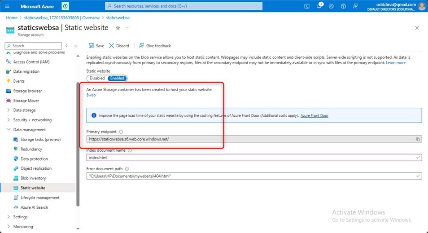Image resolution: width=428 pixels, height=233 pixels.
Task: Set Static website to Disabled
Action: [x=97, y=78]
